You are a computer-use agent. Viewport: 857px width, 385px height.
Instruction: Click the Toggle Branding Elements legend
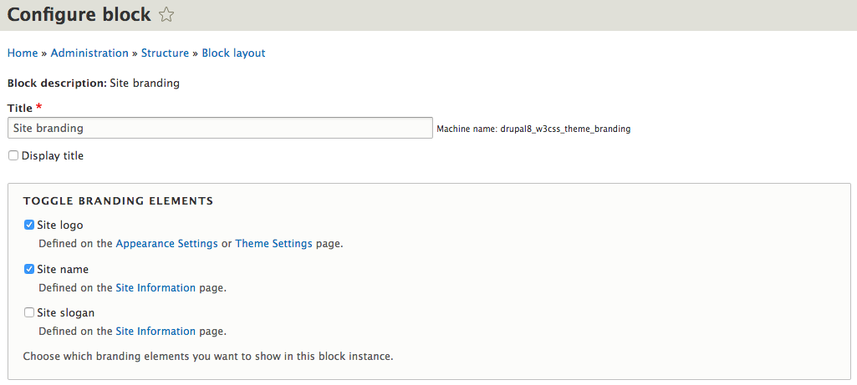[x=118, y=201]
